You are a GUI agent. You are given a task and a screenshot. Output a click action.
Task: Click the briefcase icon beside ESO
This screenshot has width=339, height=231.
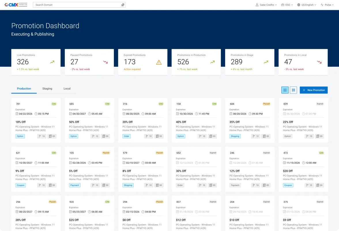coord(282,5)
